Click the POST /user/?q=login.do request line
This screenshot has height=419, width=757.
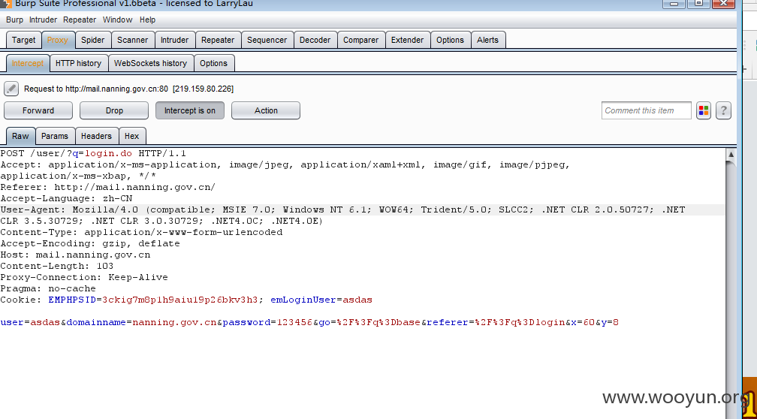point(93,153)
